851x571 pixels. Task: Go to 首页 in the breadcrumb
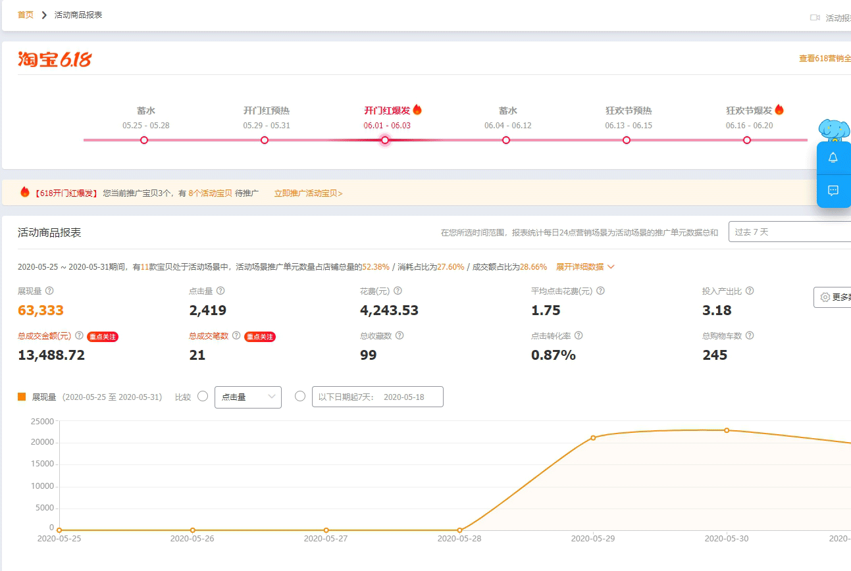point(26,14)
